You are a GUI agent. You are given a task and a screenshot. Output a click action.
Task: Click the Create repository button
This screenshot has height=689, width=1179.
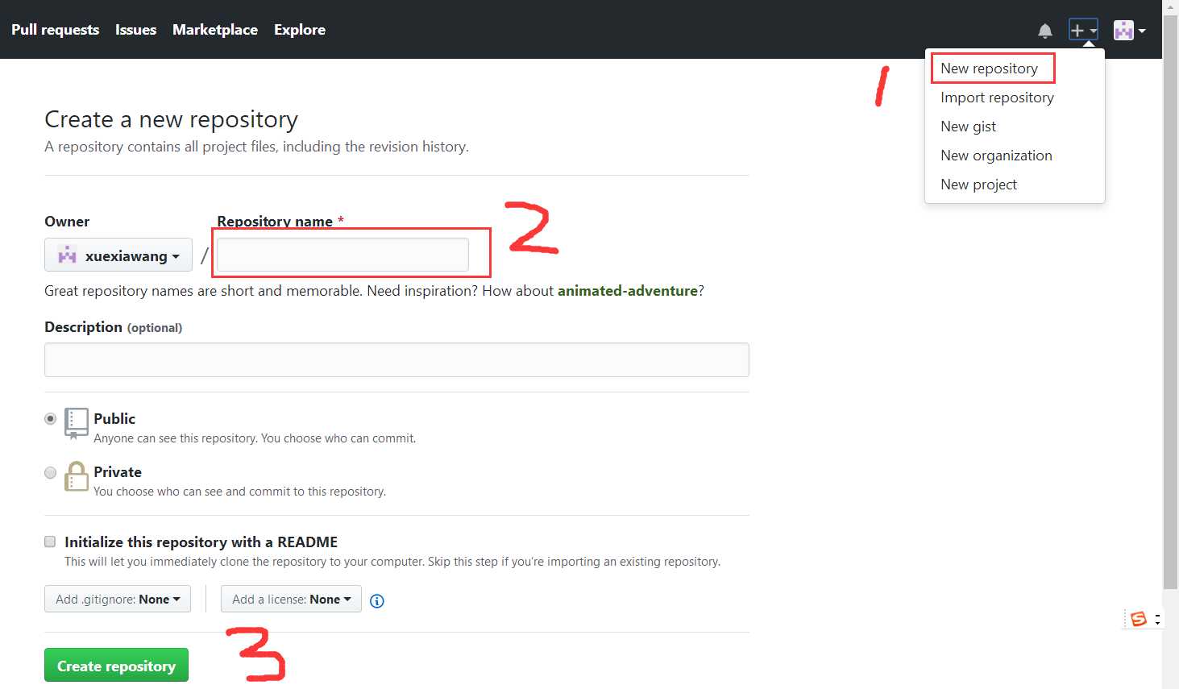click(116, 666)
